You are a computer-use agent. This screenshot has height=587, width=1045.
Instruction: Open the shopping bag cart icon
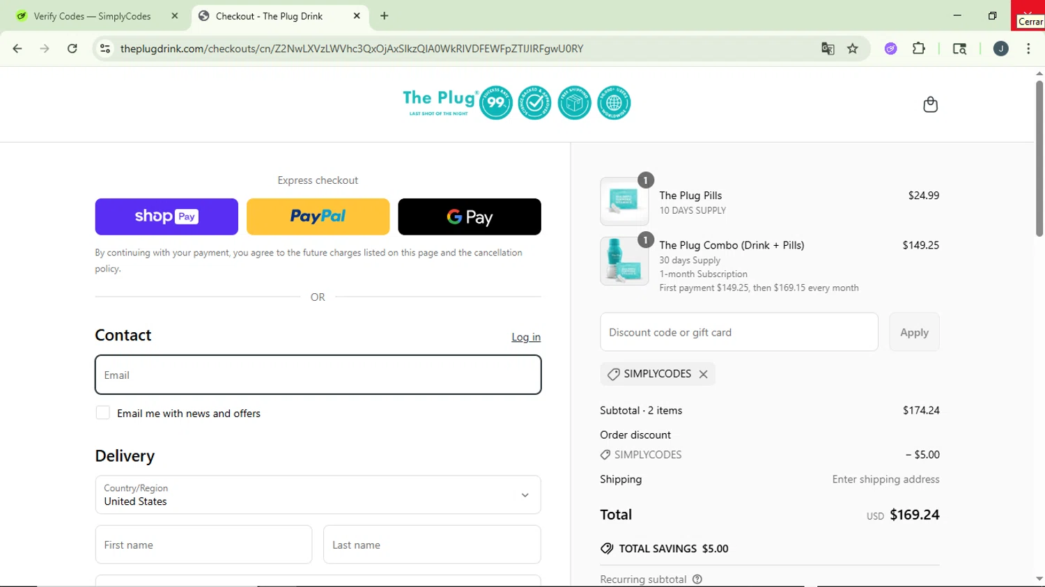[x=930, y=104]
